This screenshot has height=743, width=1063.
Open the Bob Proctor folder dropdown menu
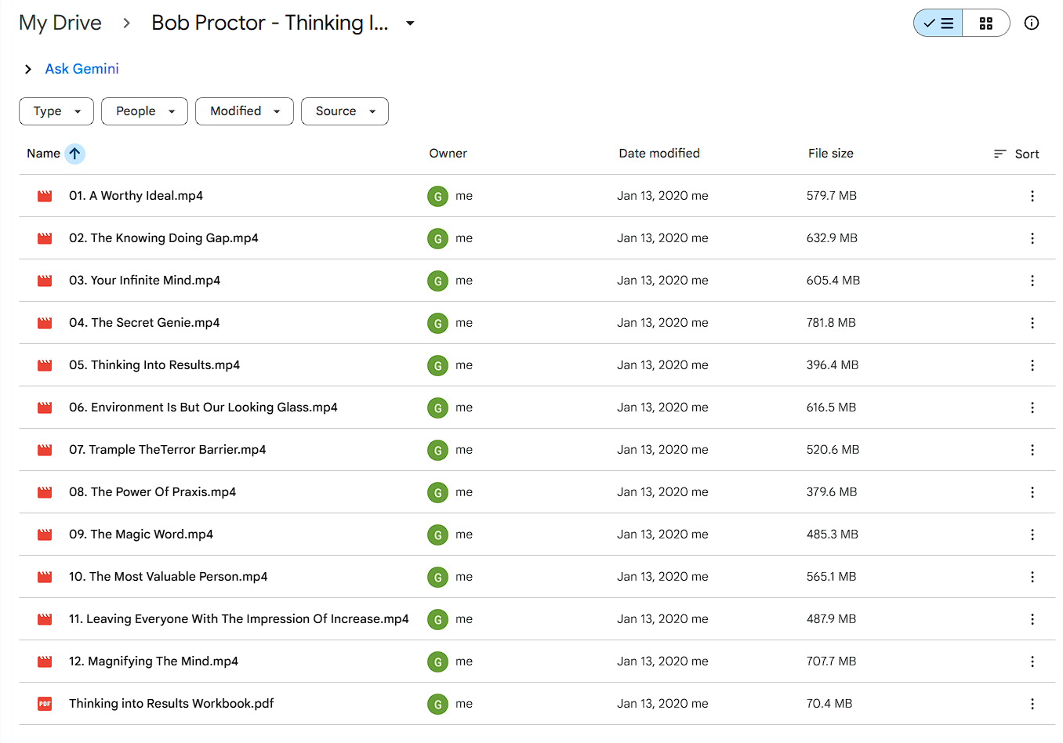[x=410, y=24]
